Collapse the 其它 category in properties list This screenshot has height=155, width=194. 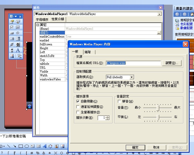pos(38,25)
